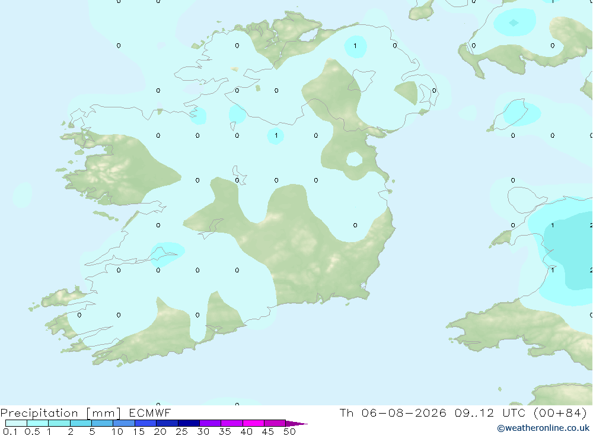Click the legend label '0.5'
The height and width of the screenshot is (435, 593).
[x=32, y=431]
